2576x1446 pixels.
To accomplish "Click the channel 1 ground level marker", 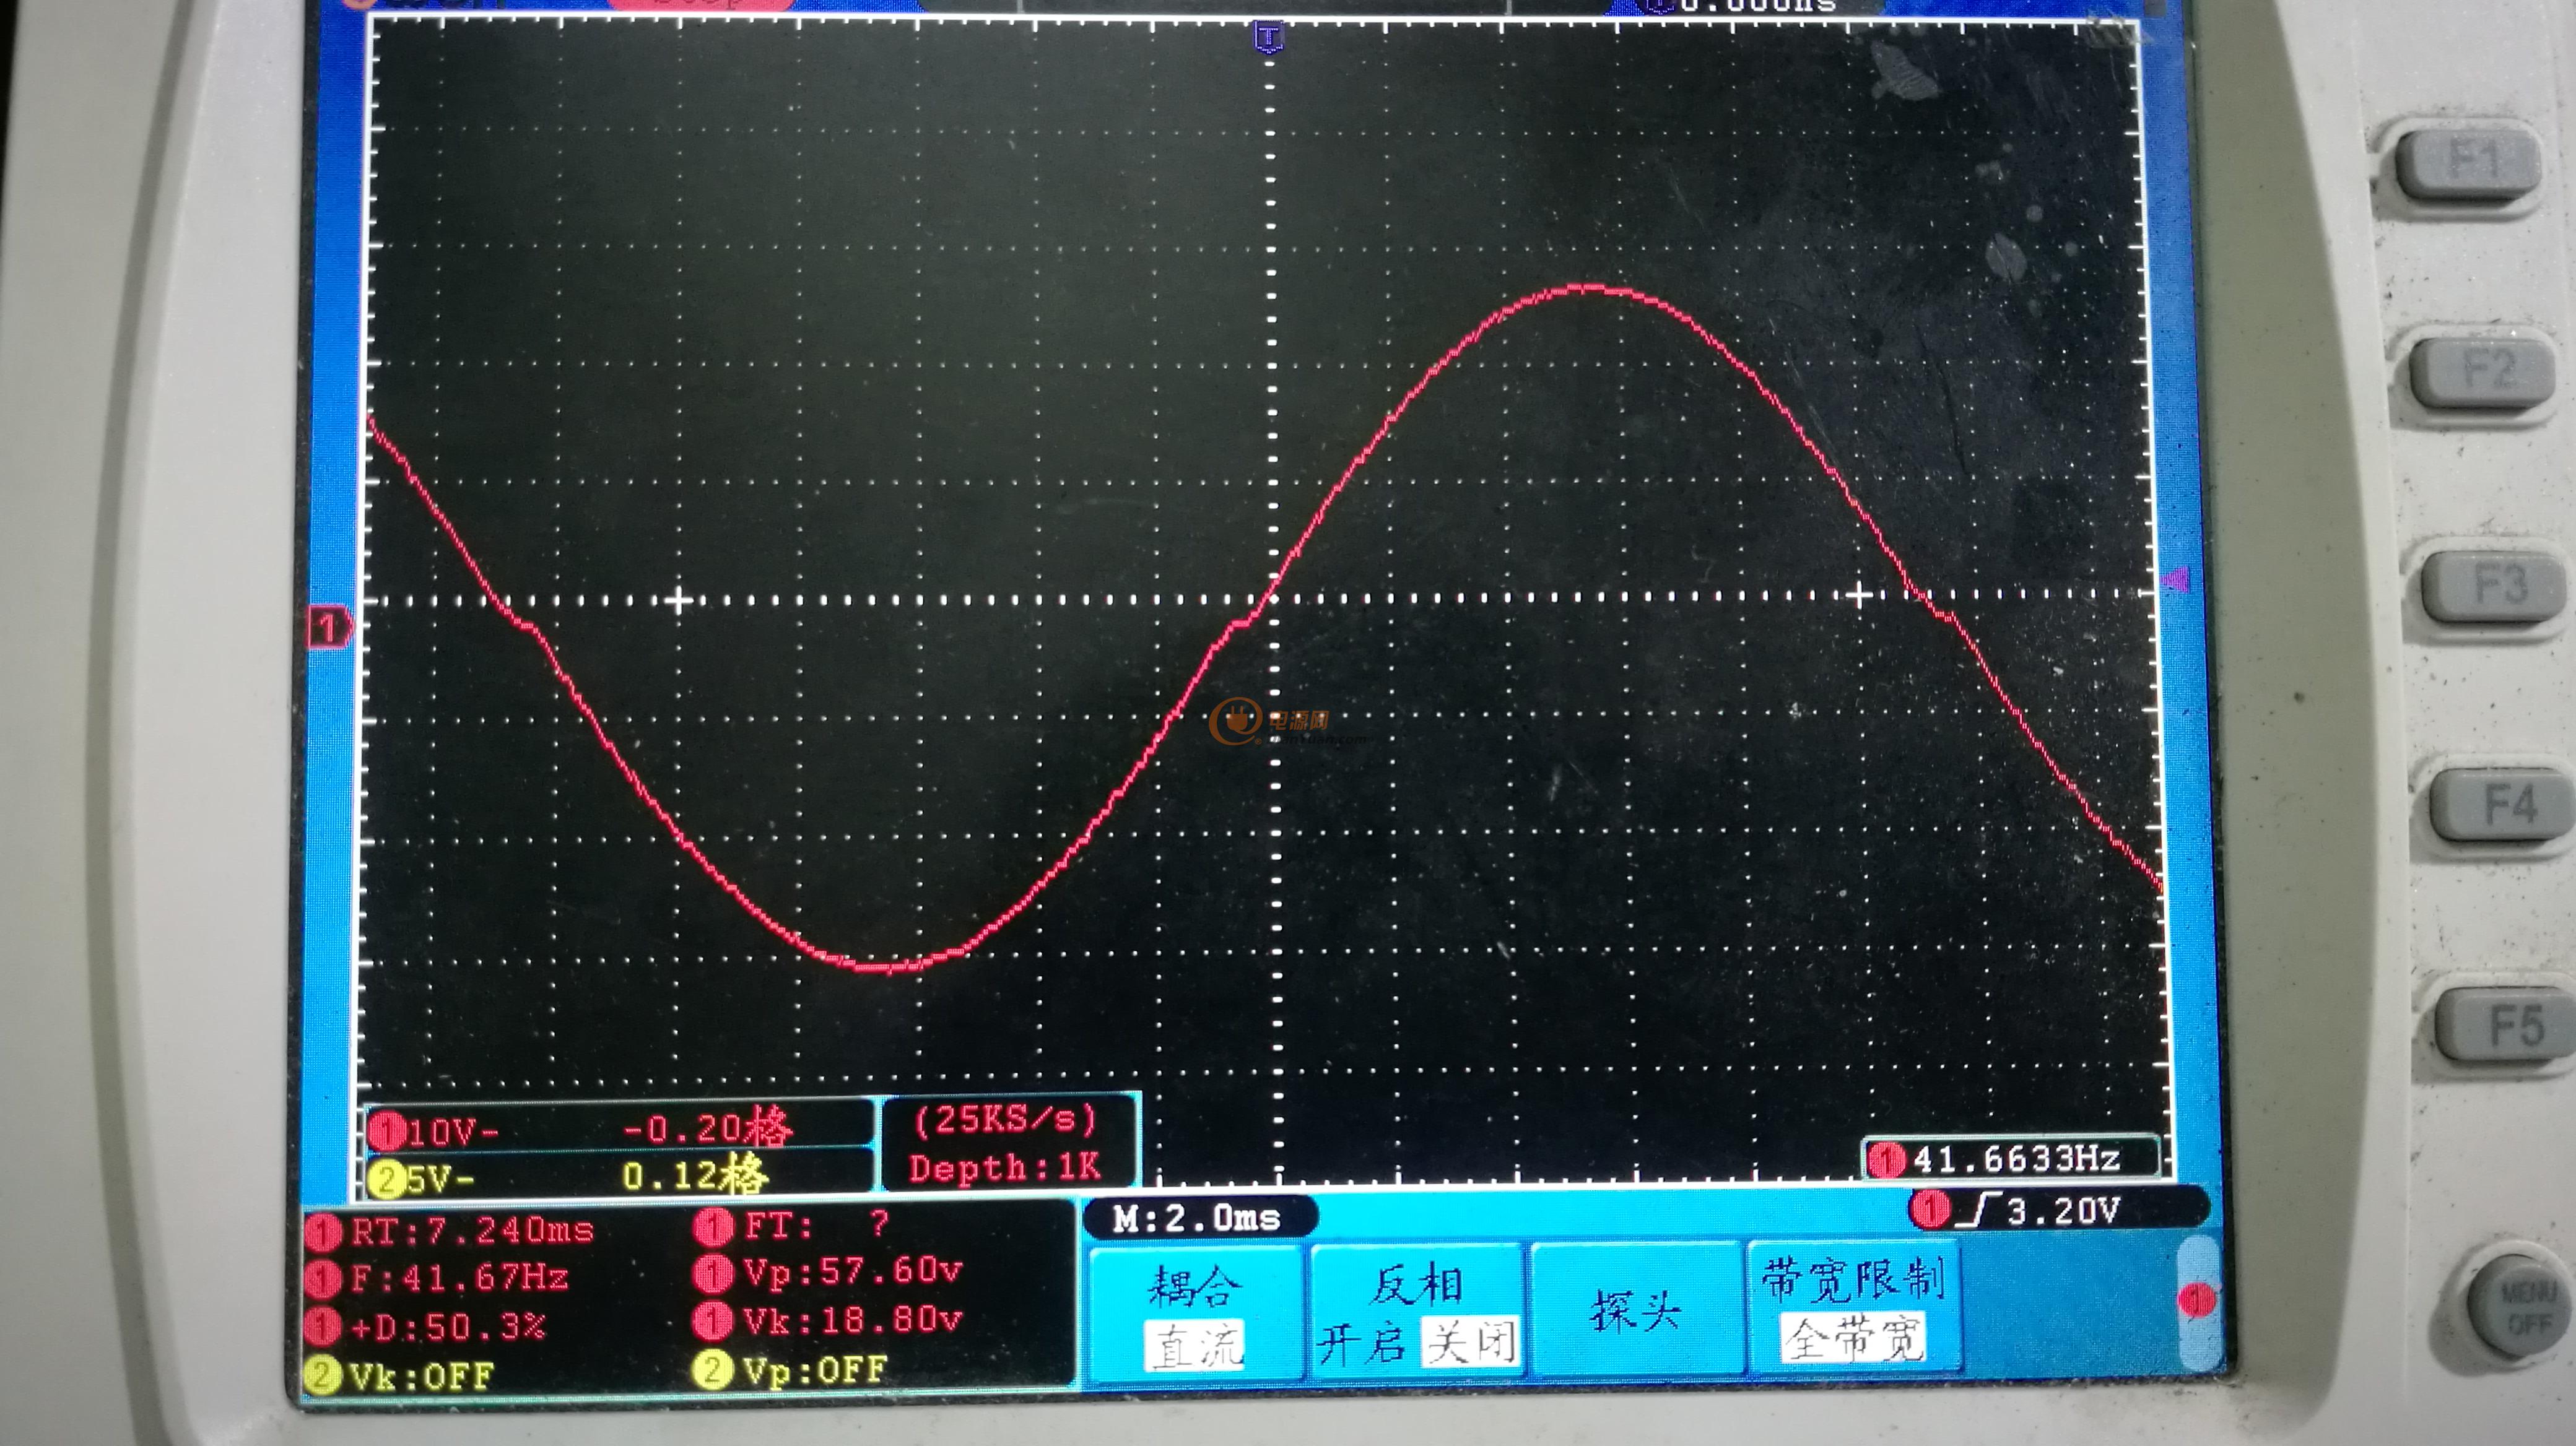I will 329,628.
